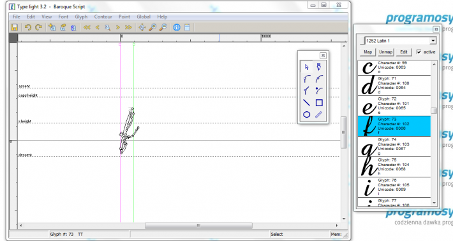Image resolution: width=453 pixels, height=241 pixels.
Task: Click the notepad icon after the info button
Action: click(x=187, y=27)
